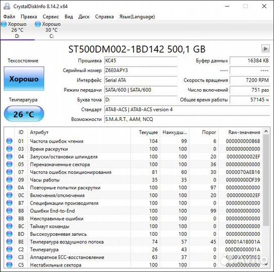The height and width of the screenshot is (272, 274).
Task: Click the Raw-значения column header
Action: 241,132
